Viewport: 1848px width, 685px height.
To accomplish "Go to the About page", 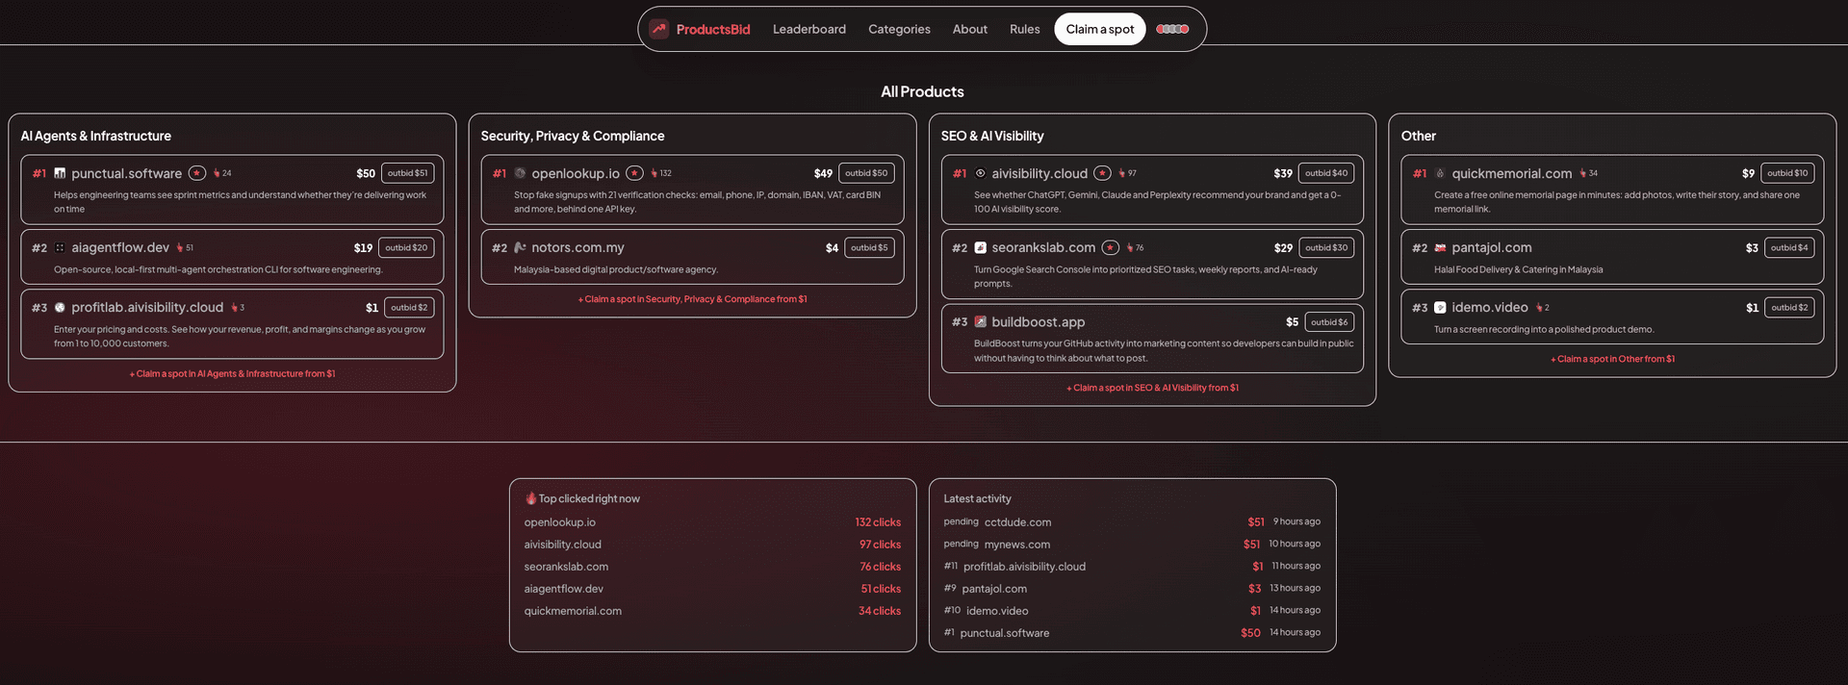I will (970, 29).
